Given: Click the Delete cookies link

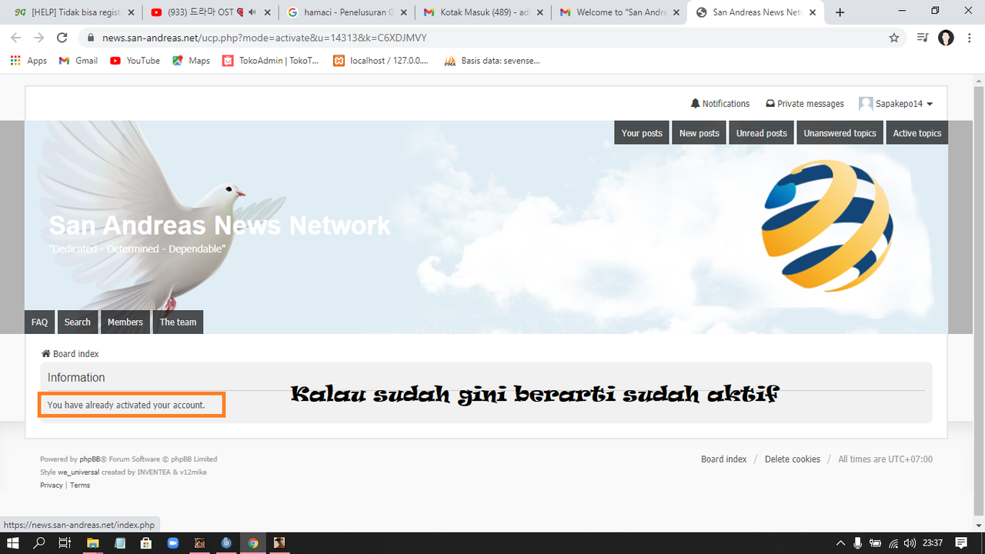Looking at the screenshot, I should pyautogui.click(x=792, y=459).
